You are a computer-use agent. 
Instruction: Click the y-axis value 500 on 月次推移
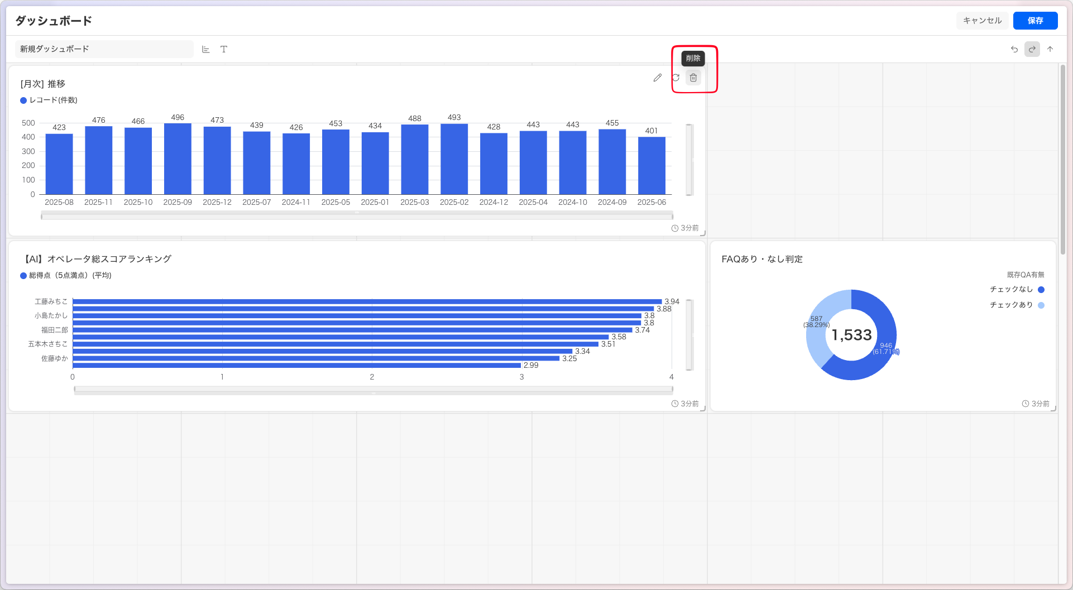tap(28, 123)
